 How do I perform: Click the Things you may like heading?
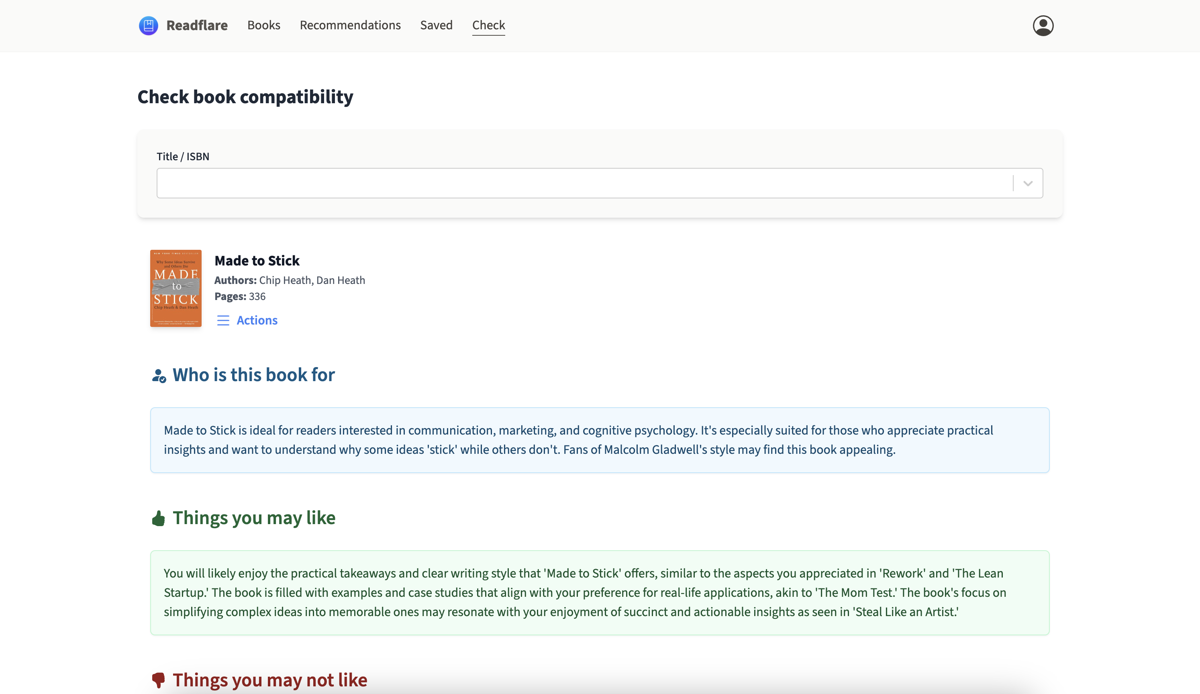tap(254, 518)
